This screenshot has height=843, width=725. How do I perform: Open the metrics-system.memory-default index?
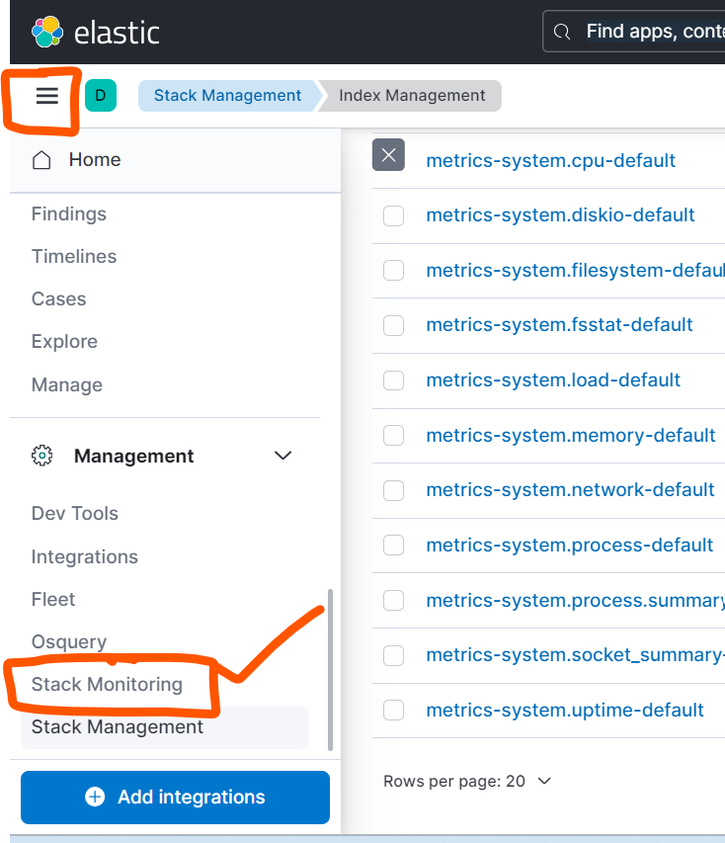pos(570,435)
